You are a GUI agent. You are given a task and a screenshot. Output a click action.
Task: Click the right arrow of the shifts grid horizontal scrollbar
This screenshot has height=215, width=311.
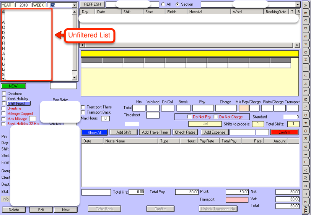click(x=297, y=45)
